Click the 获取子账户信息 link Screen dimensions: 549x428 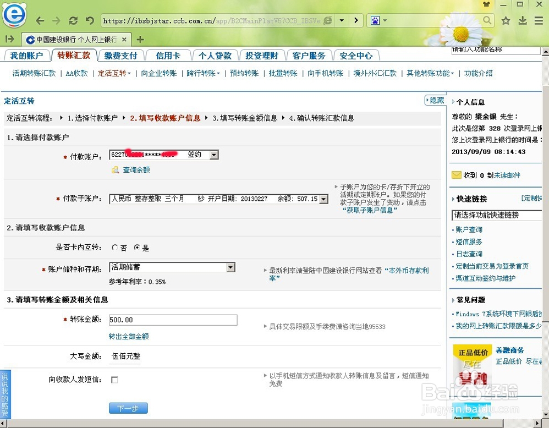click(370, 210)
